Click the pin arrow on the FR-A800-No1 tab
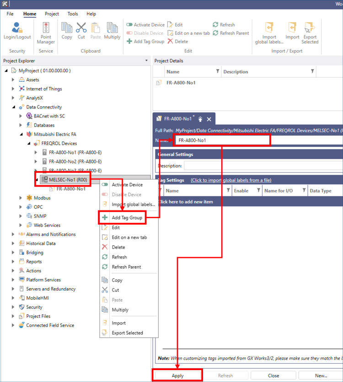Screen dimensions: 343x382 pos(200,119)
